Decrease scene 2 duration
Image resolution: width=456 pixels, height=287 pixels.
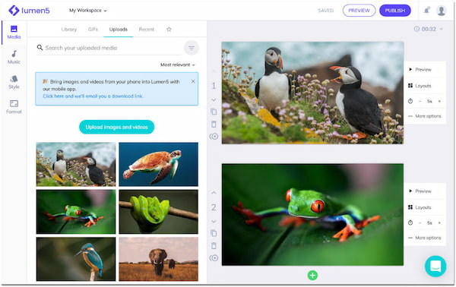420,222
